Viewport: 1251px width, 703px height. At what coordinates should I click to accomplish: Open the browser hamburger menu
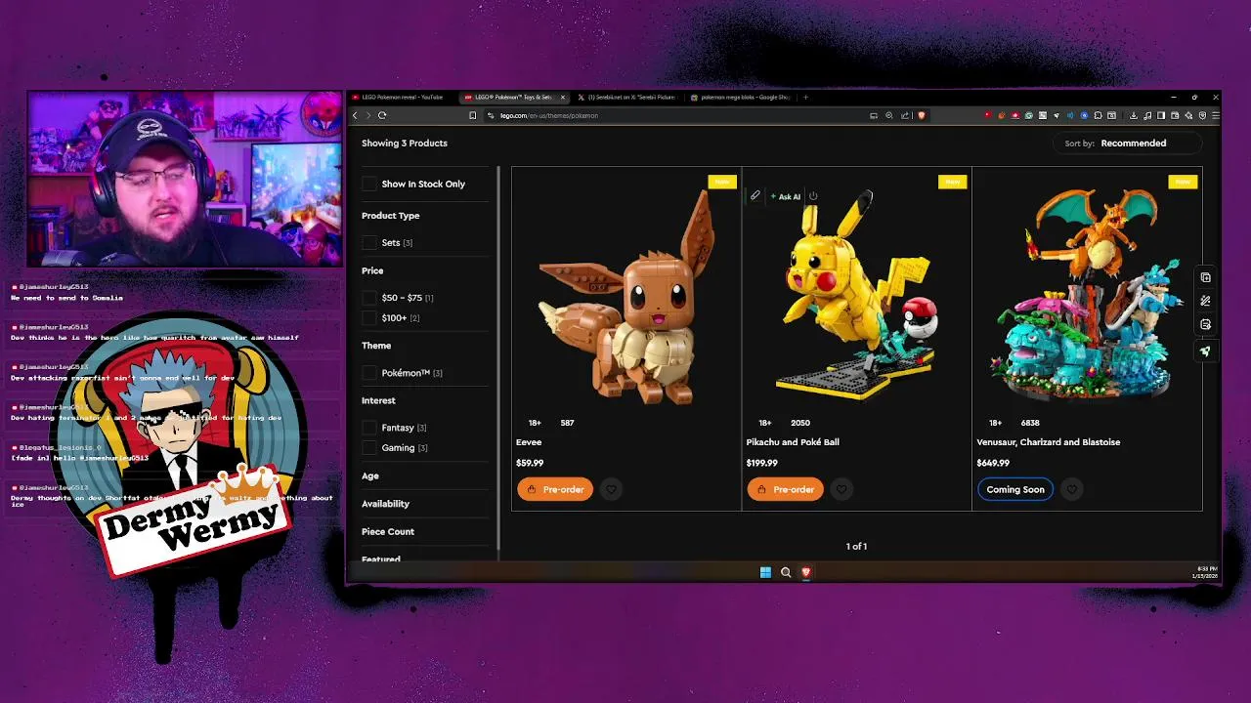click(x=1215, y=115)
